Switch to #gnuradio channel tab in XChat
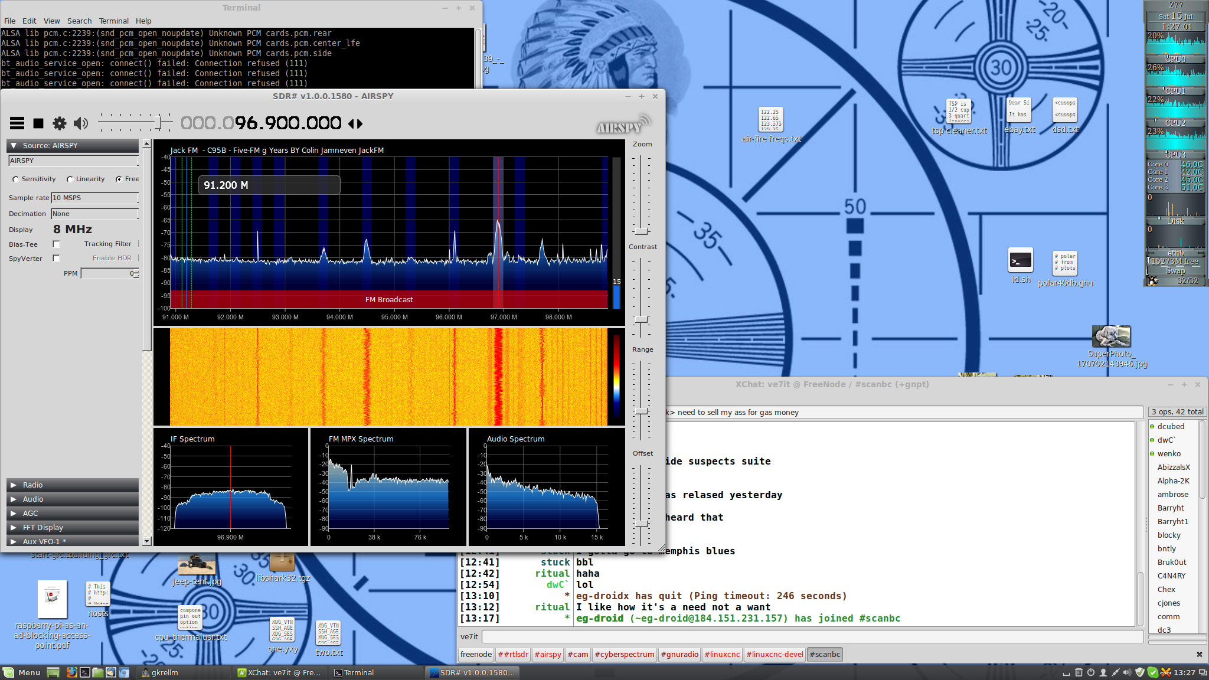Image resolution: width=1209 pixels, height=680 pixels. pyautogui.click(x=679, y=654)
